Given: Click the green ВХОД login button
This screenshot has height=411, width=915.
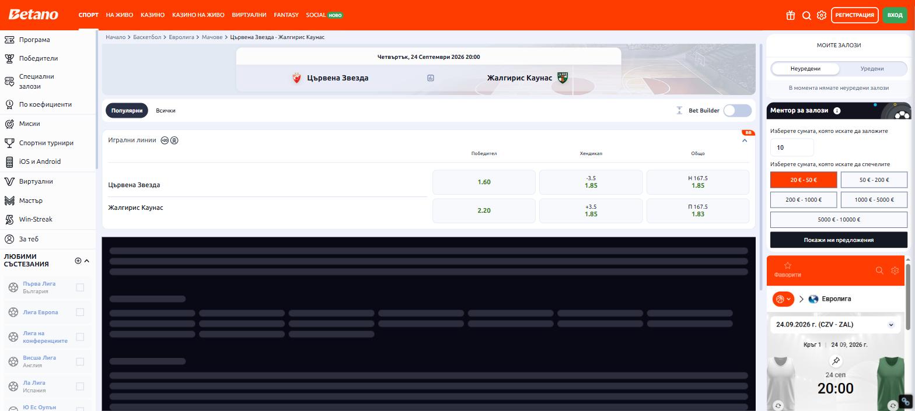Looking at the screenshot, I should click(895, 15).
